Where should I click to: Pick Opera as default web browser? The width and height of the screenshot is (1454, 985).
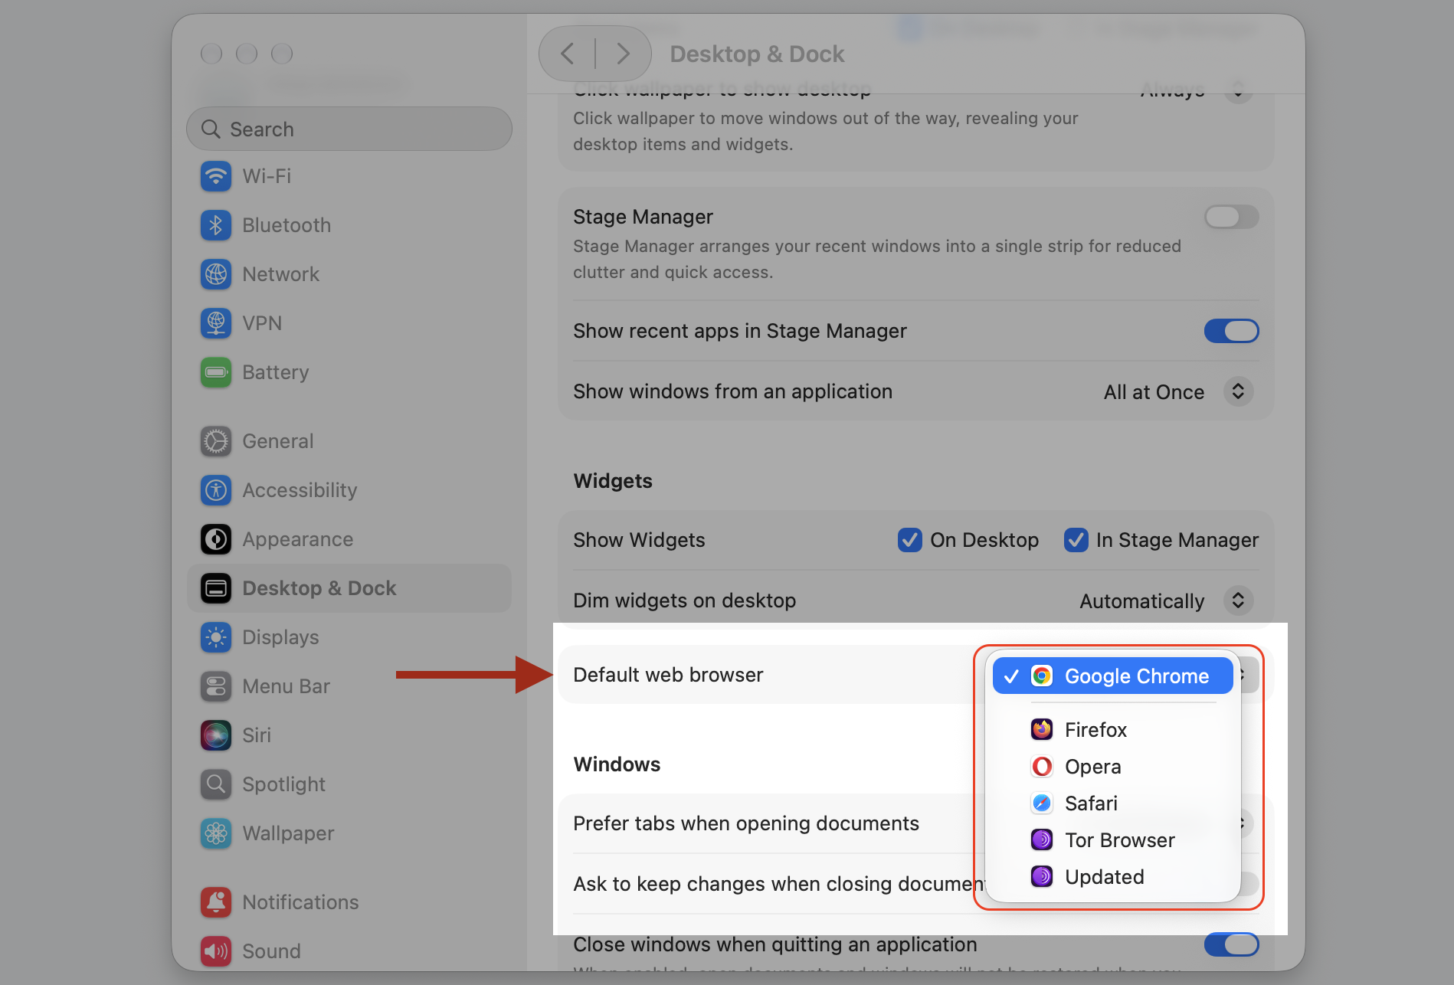coord(1112,767)
